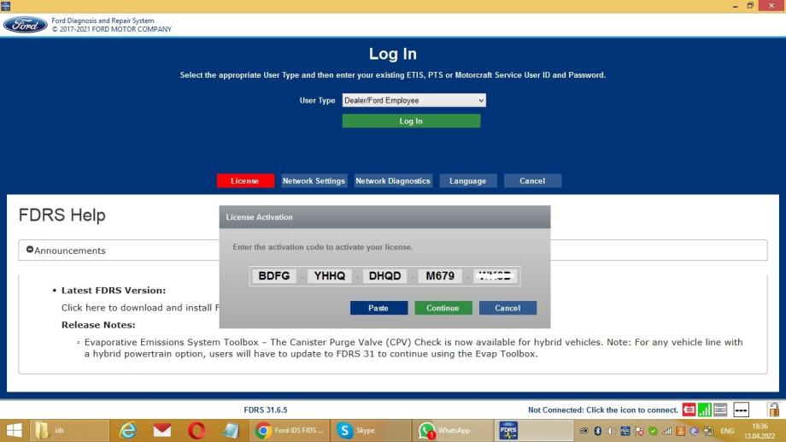Click the 'Latest FDRS Version:' heading
The height and width of the screenshot is (442, 786).
coord(114,290)
